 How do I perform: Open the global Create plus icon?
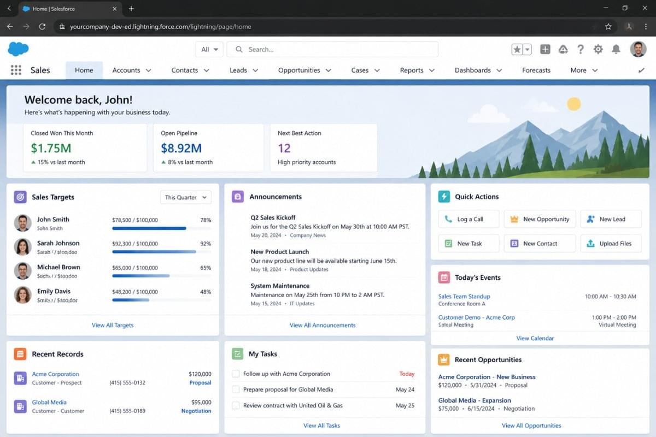(x=545, y=49)
